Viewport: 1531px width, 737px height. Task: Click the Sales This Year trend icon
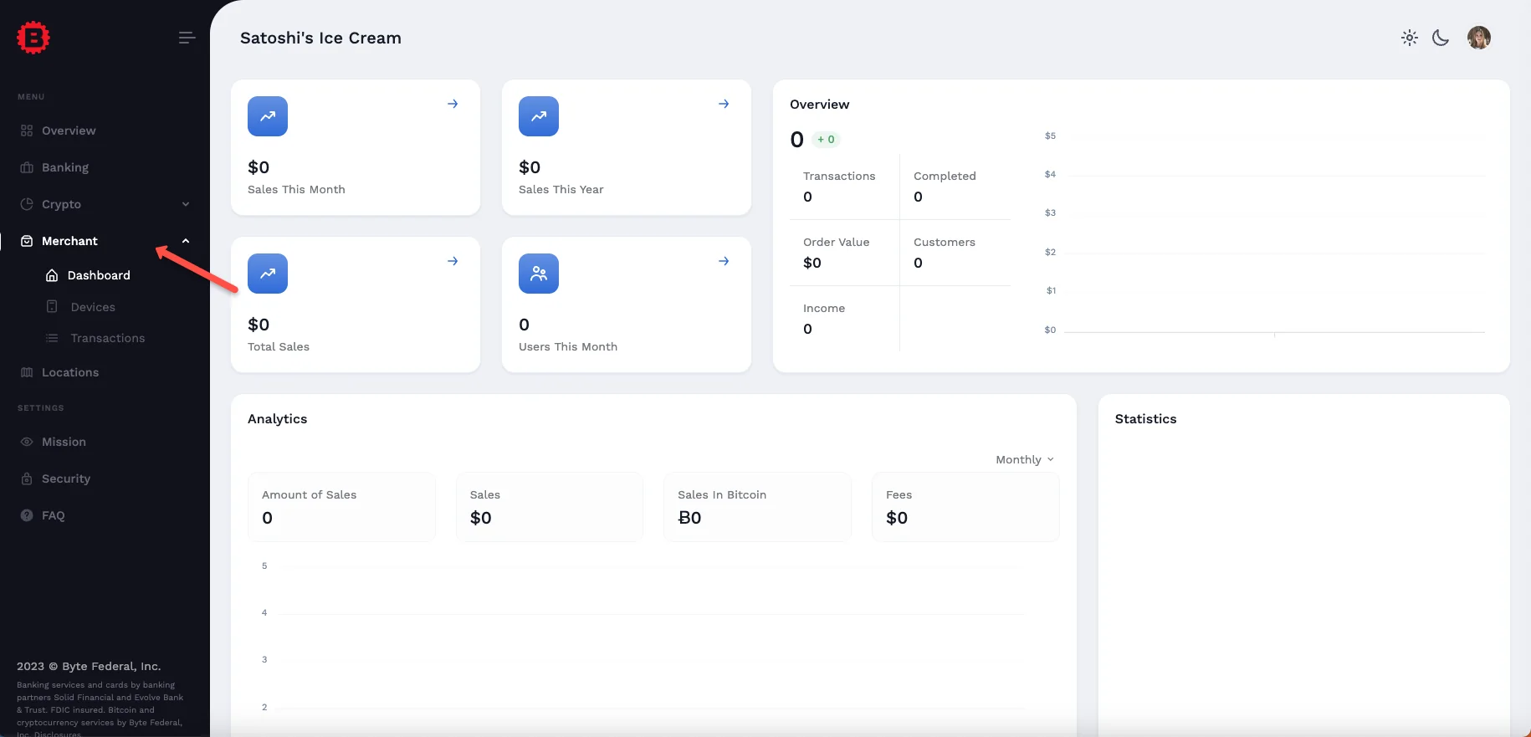(539, 116)
